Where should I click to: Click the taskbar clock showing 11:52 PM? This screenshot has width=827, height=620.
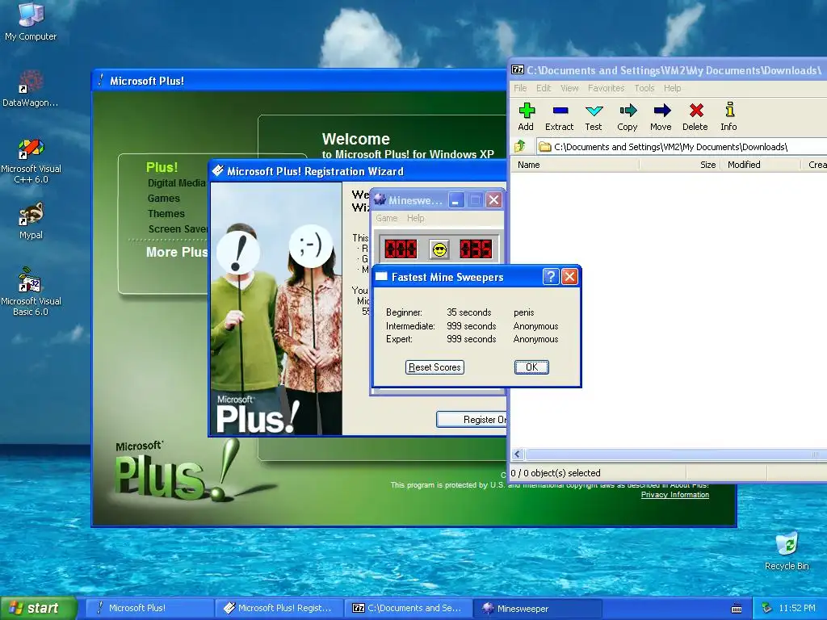coord(797,609)
